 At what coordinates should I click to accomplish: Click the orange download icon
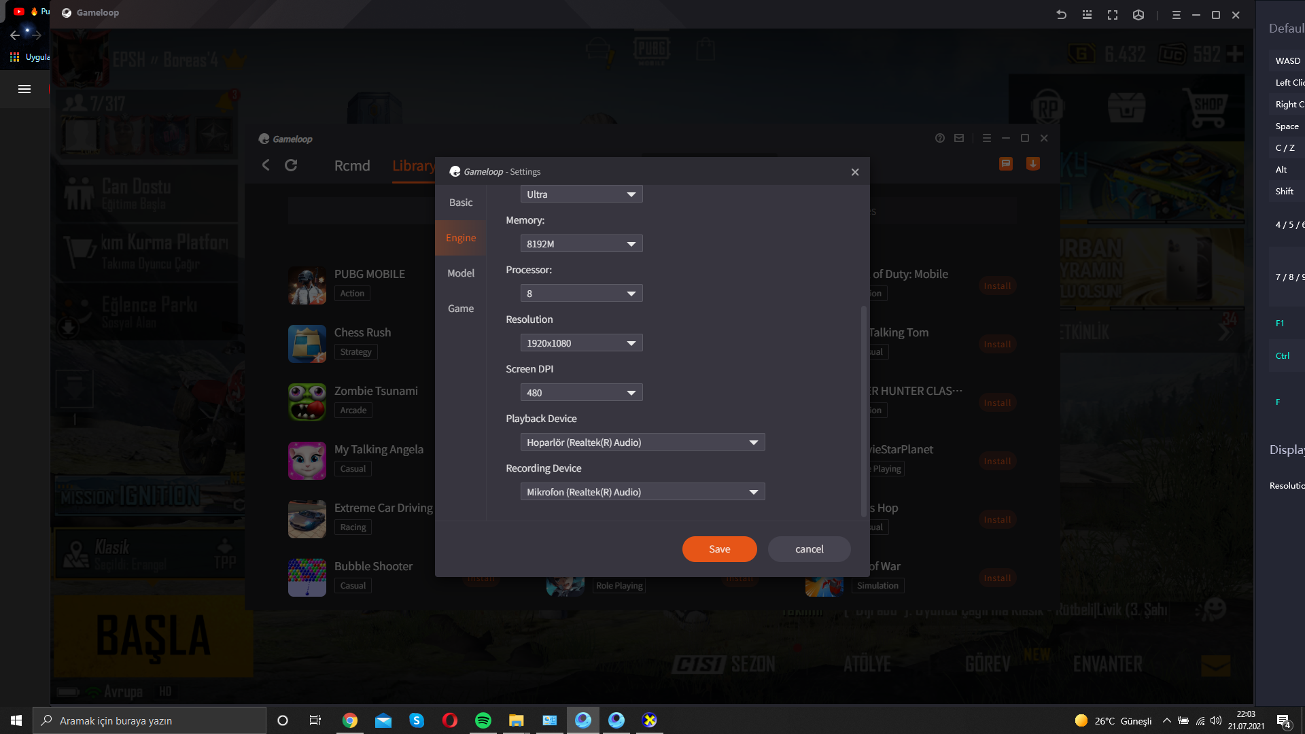click(x=1032, y=164)
